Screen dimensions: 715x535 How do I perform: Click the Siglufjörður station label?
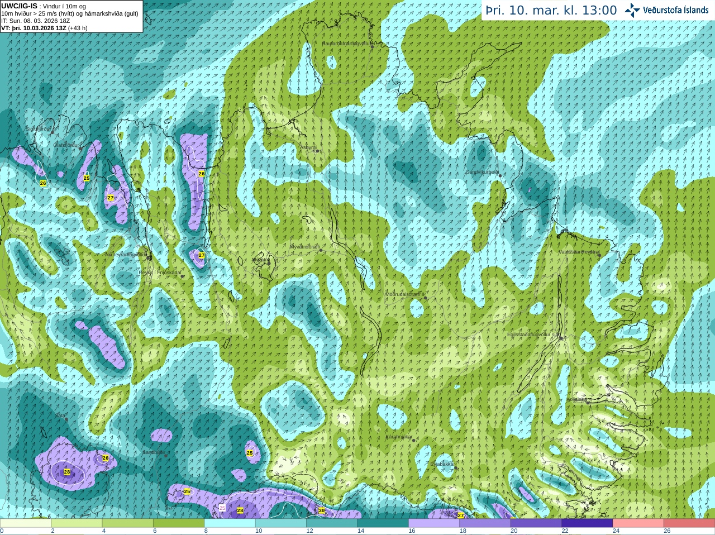click(39, 129)
